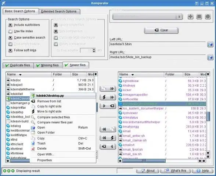Screen dimensions: 216x176
Task: Choose Copy to right side menu entry
Action: [63, 107]
